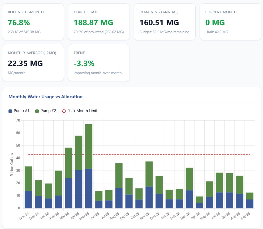Click the Sep 26 bar's blue segment
This screenshot has width=263, height=229.
[250, 204]
